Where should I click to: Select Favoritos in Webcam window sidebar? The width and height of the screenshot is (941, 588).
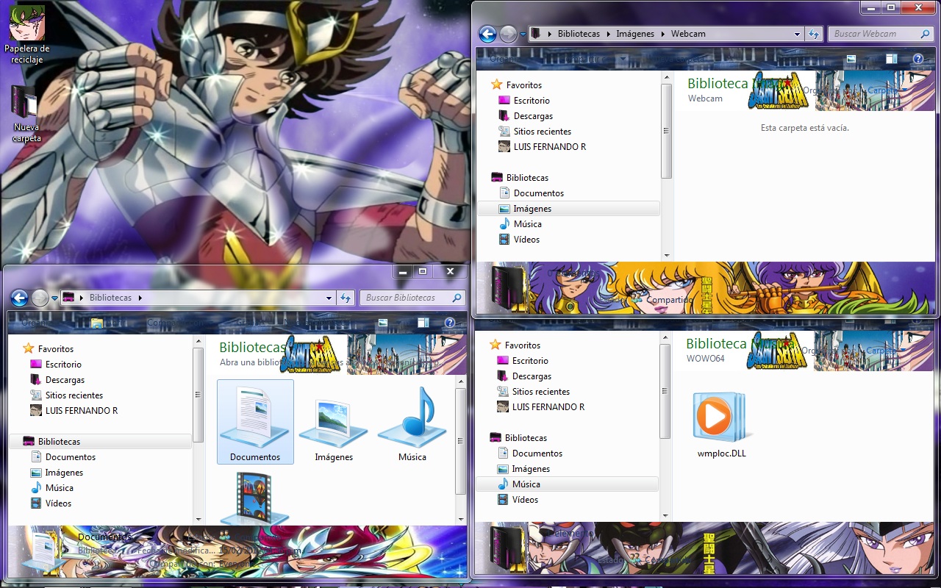tap(523, 85)
